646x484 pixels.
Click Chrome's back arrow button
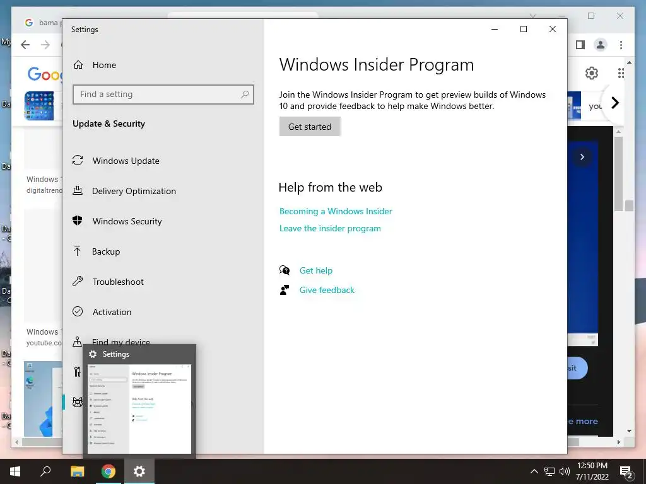pos(25,45)
